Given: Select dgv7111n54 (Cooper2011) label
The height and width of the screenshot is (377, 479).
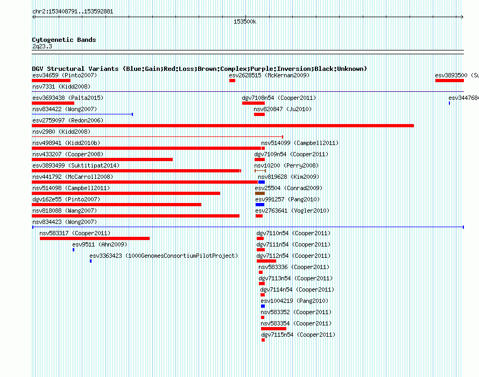Looking at the screenshot, I should pyautogui.click(x=293, y=244).
